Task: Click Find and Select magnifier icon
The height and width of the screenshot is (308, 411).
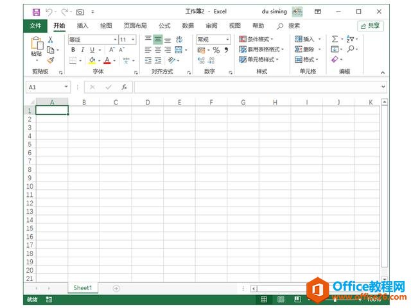Action: coord(351,49)
